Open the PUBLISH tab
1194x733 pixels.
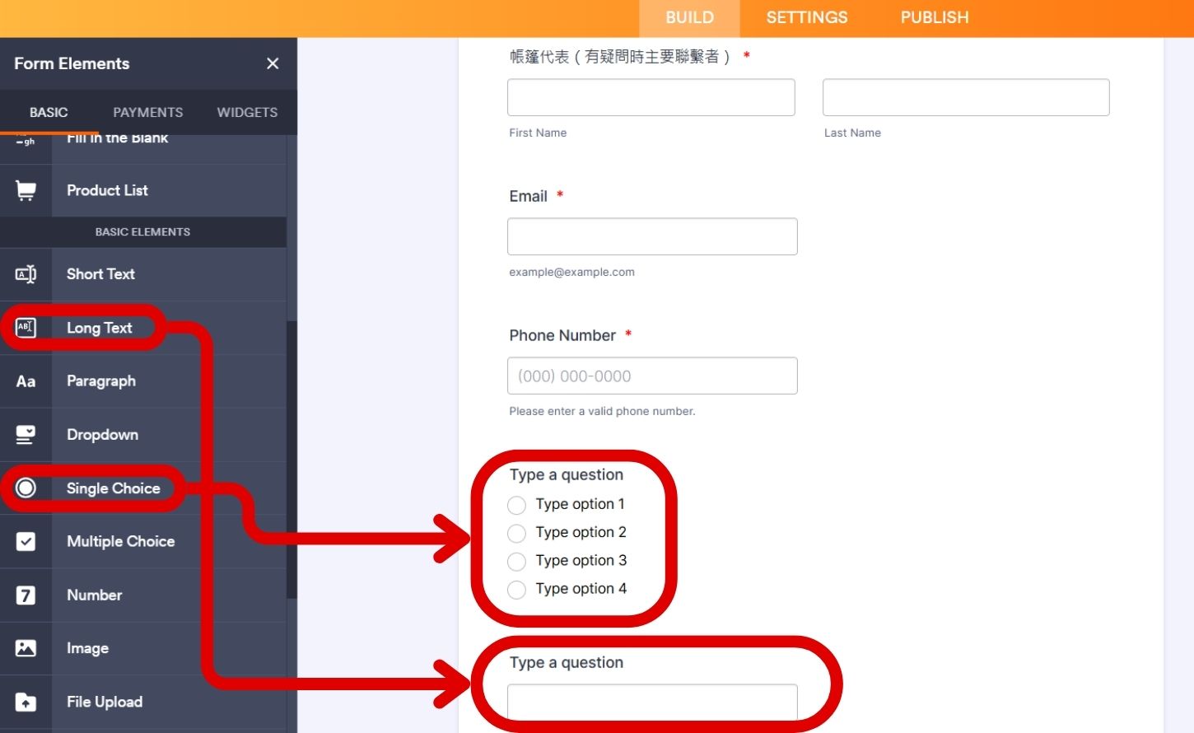point(935,17)
